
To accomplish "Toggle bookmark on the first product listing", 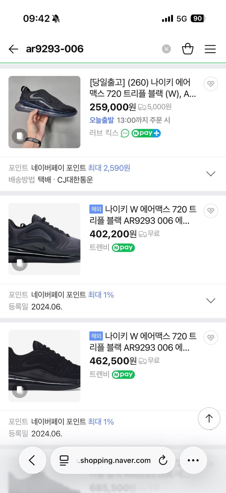I will (211, 84).
